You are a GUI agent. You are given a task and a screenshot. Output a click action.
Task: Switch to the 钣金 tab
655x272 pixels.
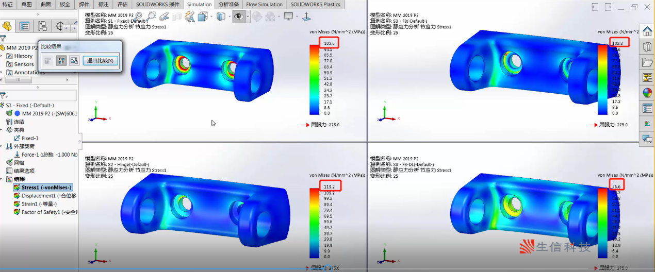pos(65,4)
